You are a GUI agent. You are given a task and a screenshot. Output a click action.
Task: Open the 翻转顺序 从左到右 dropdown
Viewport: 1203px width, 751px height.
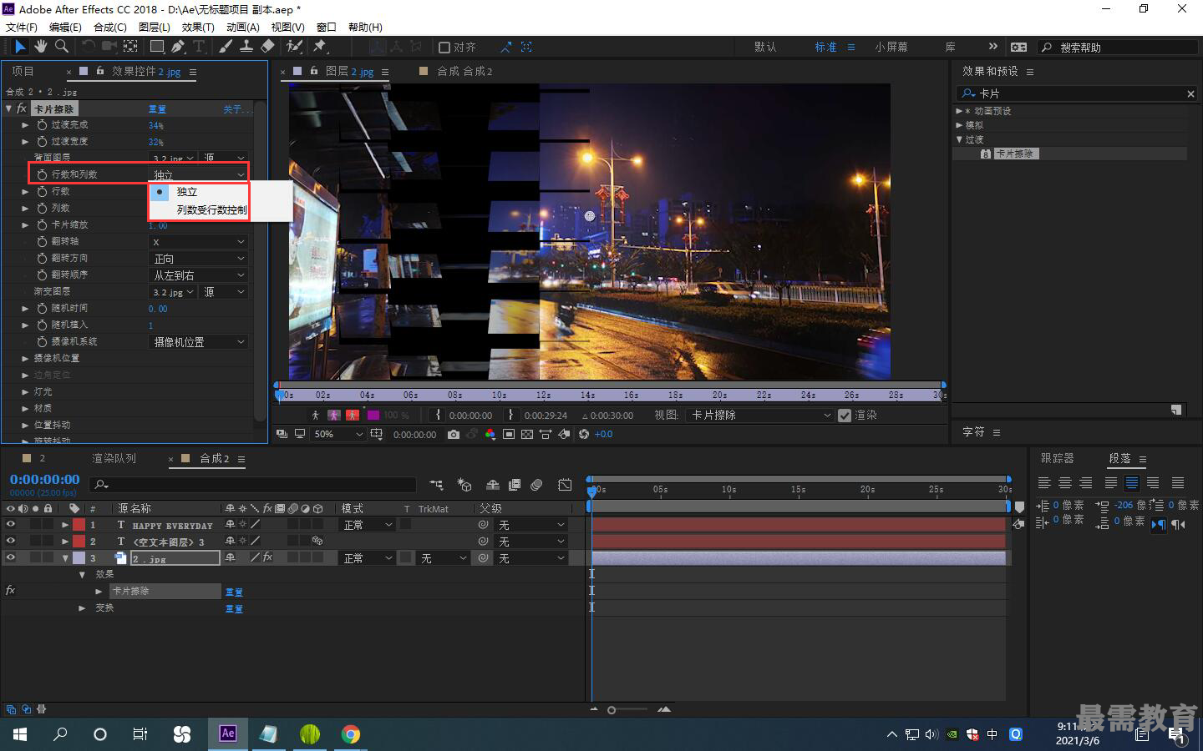(199, 275)
